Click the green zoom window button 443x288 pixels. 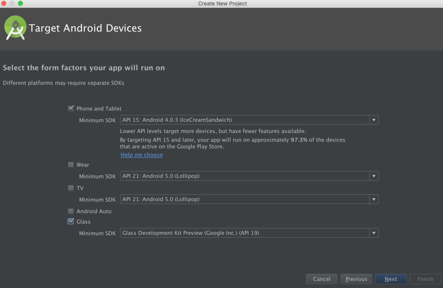[20, 3]
